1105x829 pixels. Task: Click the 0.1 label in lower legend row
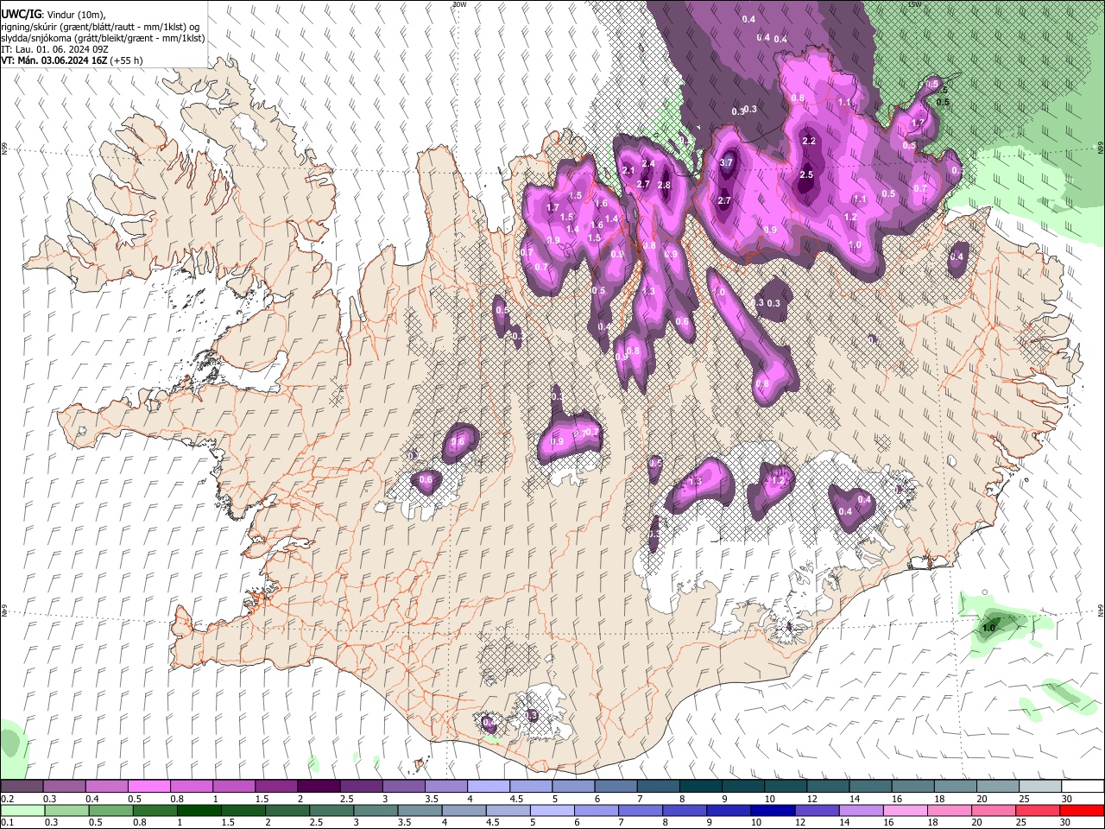[8, 822]
